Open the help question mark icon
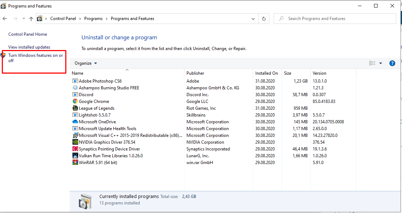 pos(392,63)
